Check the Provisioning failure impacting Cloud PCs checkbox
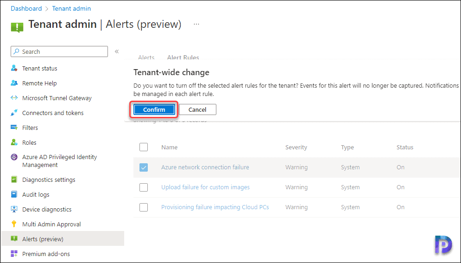 (x=144, y=207)
